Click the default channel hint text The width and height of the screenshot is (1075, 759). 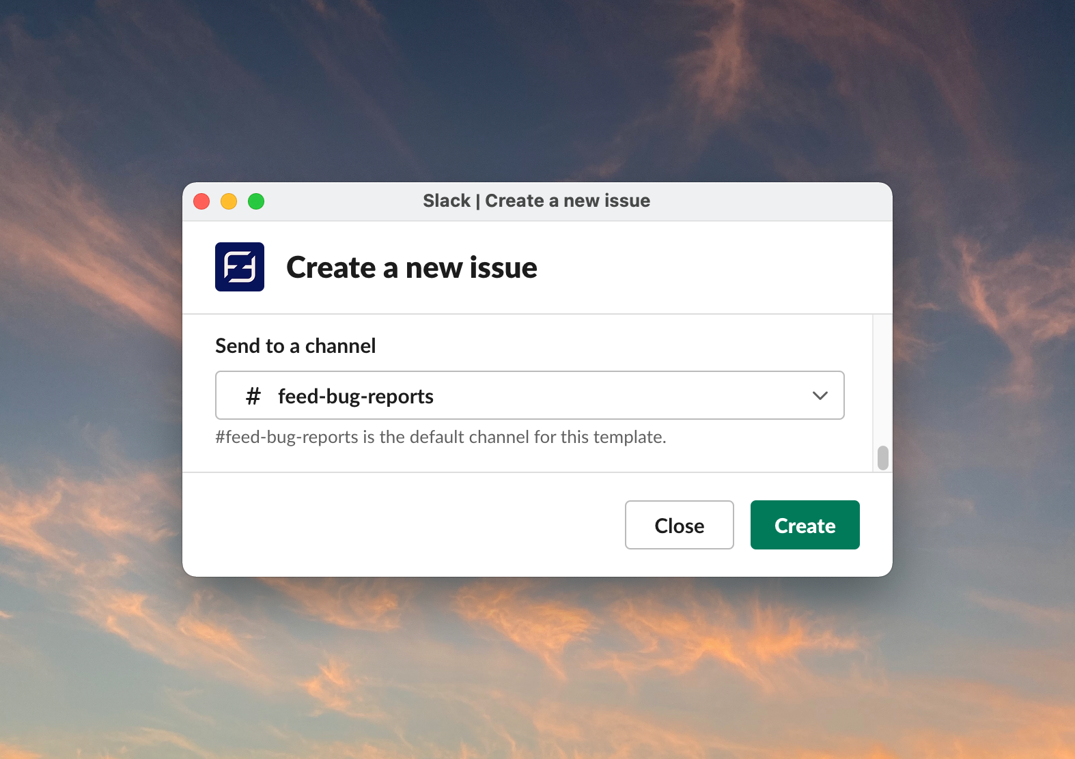[x=441, y=437]
